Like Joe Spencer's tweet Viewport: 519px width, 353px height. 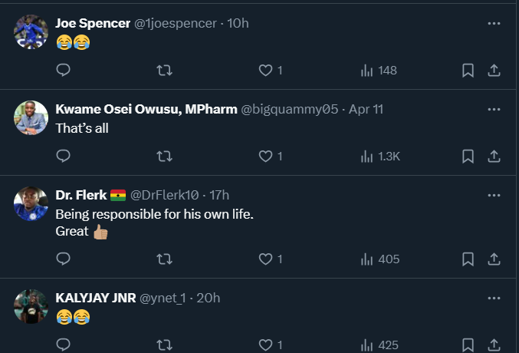click(265, 71)
